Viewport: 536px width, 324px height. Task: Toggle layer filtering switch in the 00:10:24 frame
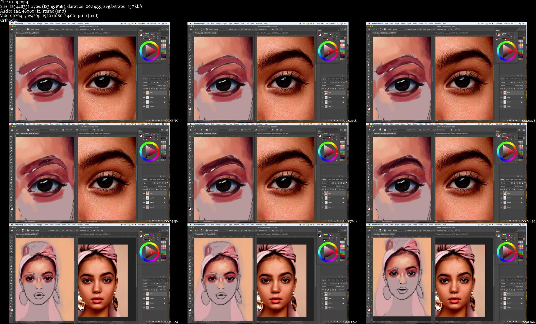168,283
